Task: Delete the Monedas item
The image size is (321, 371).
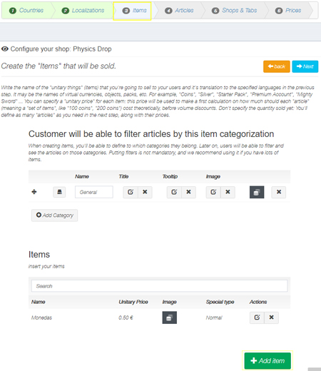Action: click(x=271, y=317)
